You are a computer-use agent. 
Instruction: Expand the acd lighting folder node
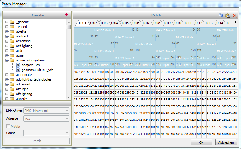(x=7, y=46)
